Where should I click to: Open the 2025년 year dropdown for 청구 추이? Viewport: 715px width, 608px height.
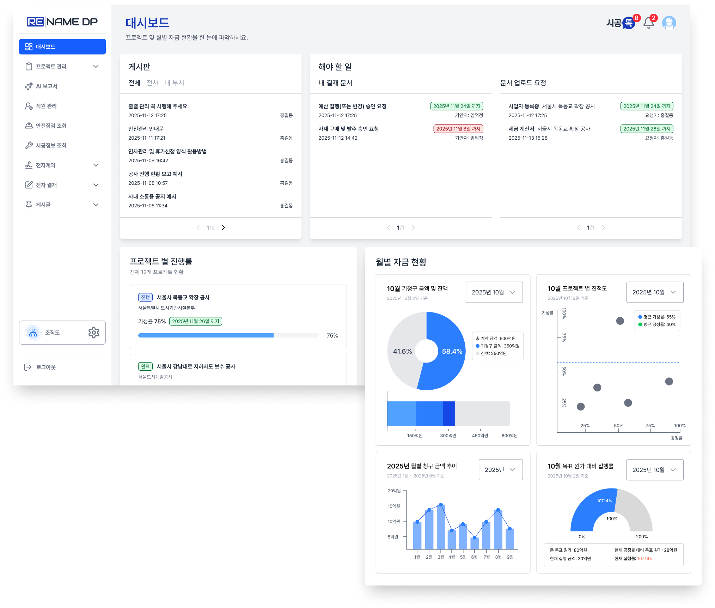click(500, 470)
